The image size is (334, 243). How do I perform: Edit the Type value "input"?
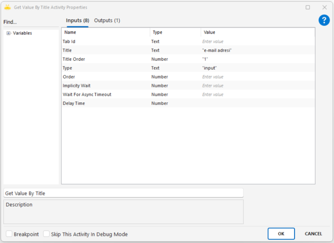[x=258, y=68]
